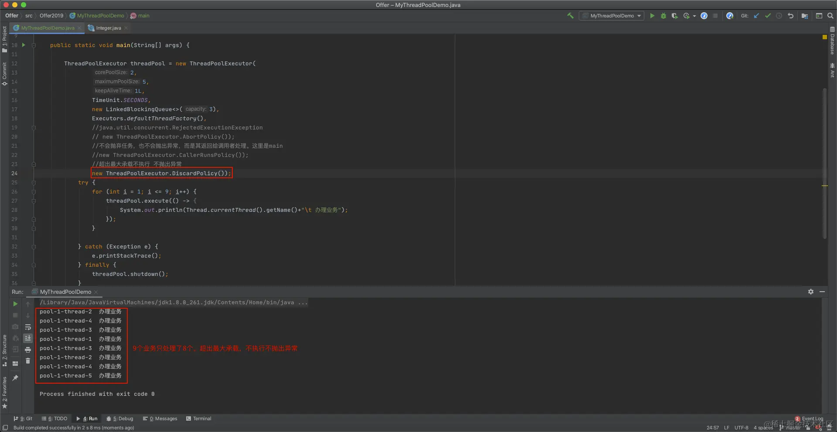Image resolution: width=837 pixels, height=432 pixels.
Task: Change the UTF-8 file encoding
Action: (741, 428)
